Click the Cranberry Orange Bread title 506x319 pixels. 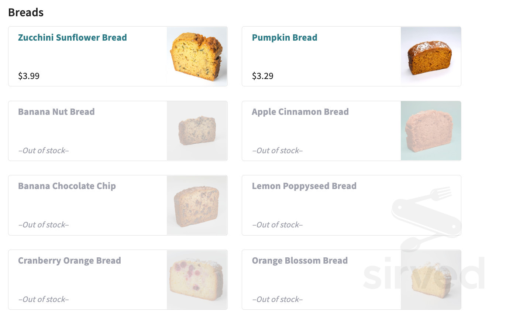(69, 261)
